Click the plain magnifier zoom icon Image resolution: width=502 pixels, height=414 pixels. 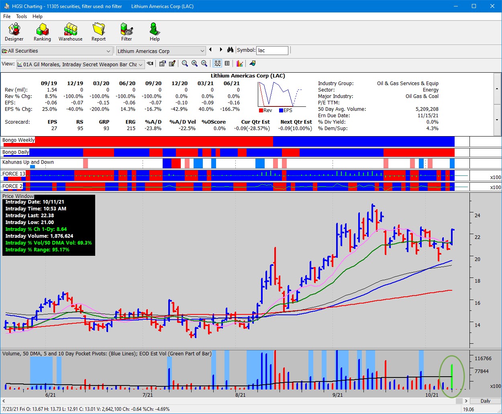tap(185, 63)
